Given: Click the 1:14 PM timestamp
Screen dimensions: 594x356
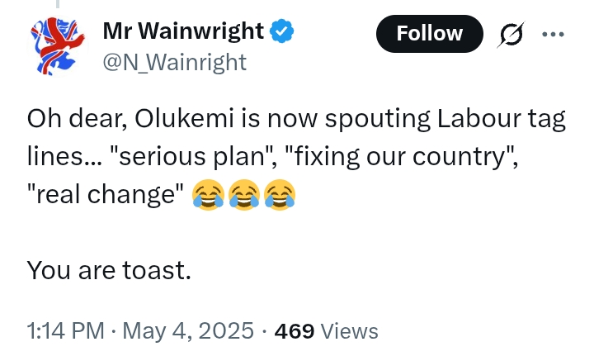Looking at the screenshot, I should coord(65,330).
